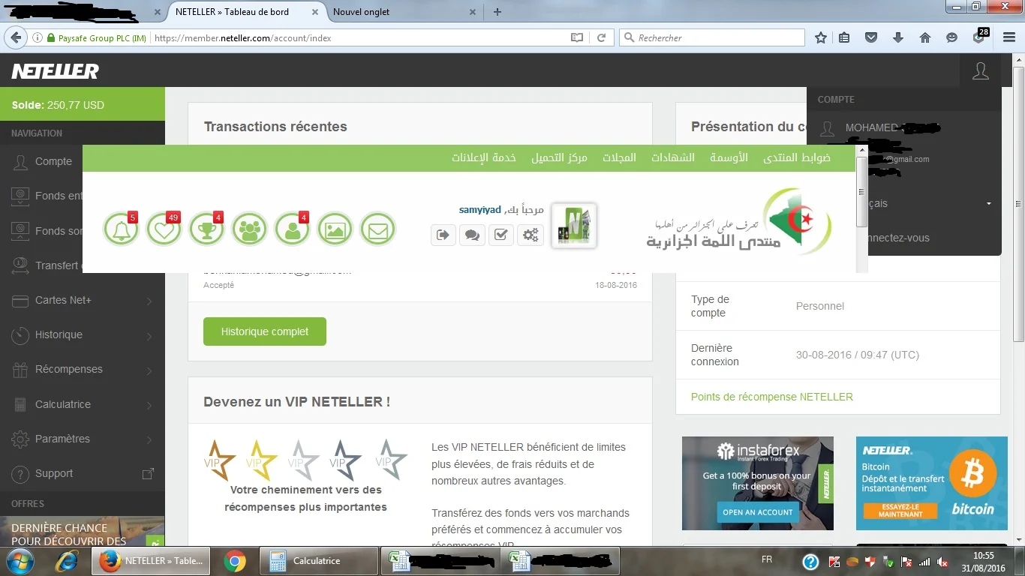Expand the Cartes Net+ sidebar menu
Image resolution: width=1025 pixels, height=576 pixels.
pyautogui.click(x=83, y=301)
